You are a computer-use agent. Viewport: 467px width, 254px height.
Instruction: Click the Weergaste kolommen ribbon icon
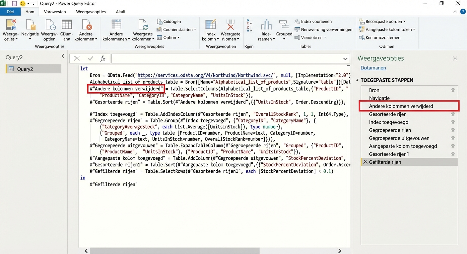143,29
